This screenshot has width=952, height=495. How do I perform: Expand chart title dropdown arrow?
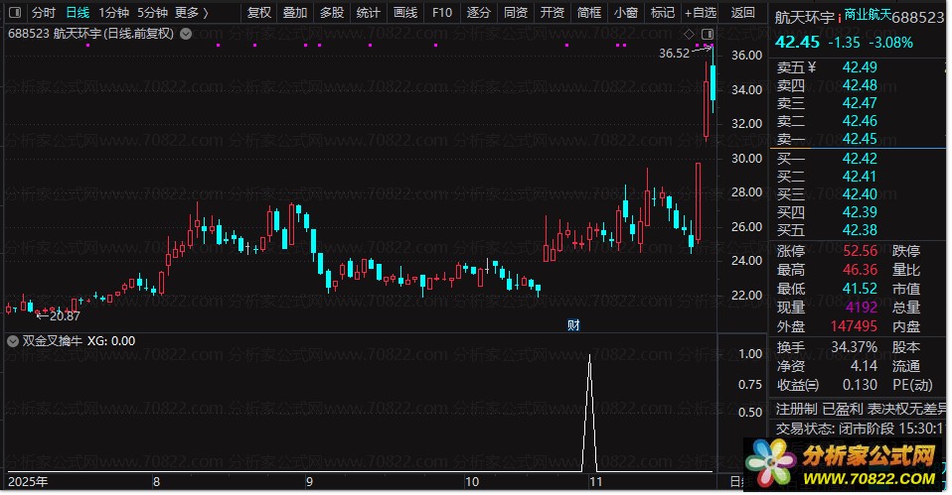(x=186, y=34)
